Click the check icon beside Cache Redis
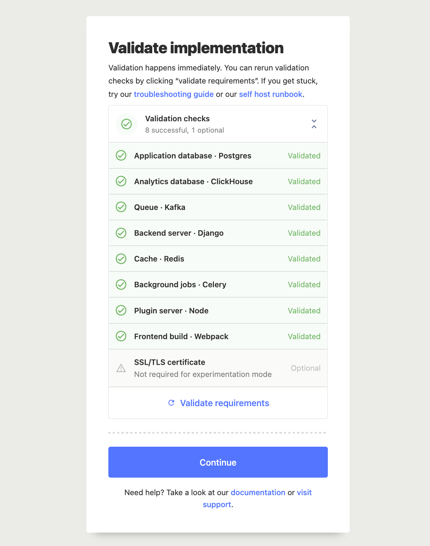The height and width of the screenshot is (546, 430). (x=121, y=259)
